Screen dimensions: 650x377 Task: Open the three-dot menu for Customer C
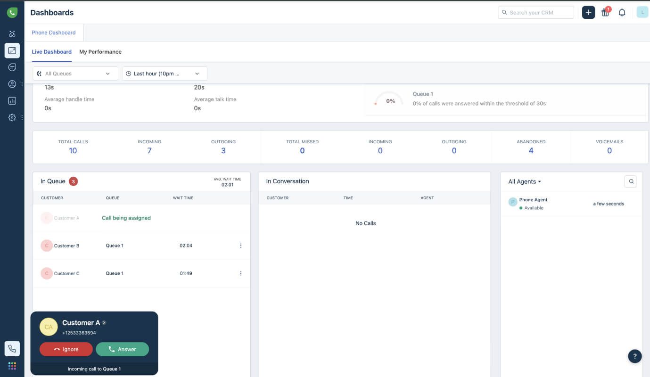(x=241, y=273)
